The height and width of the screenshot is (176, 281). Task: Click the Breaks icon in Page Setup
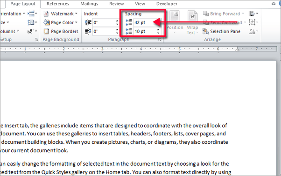(32, 14)
